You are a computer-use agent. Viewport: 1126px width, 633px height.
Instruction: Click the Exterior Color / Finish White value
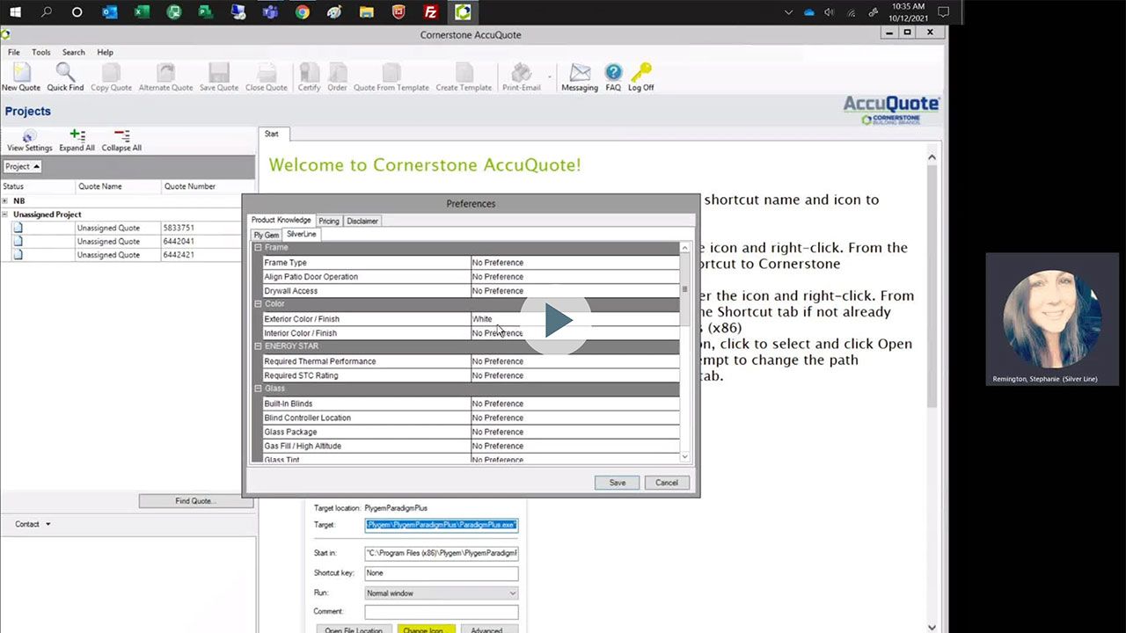pyautogui.click(x=575, y=319)
